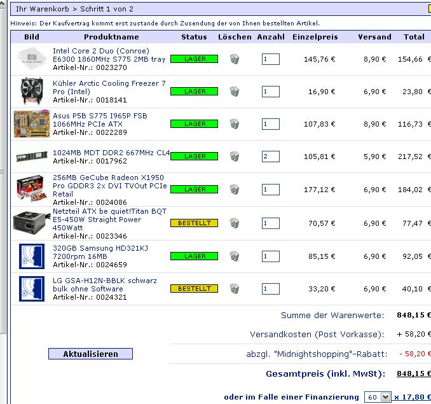Screen dimensions: 431x404
Task: Click quantity field for Asus P5B
Action: click(x=271, y=124)
